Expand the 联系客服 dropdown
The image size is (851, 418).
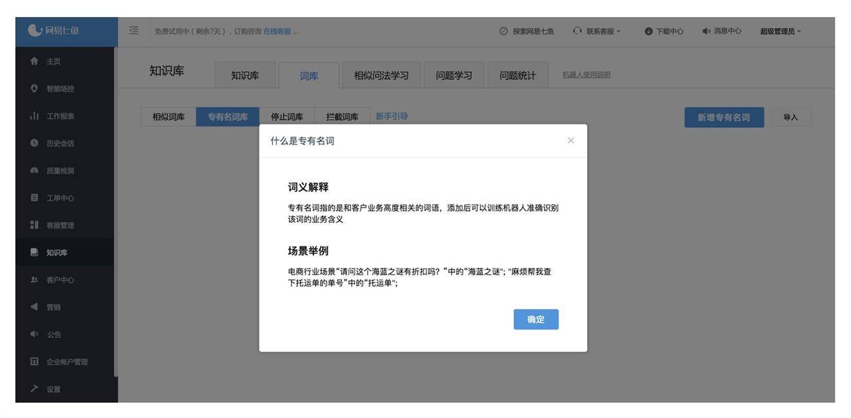pyautogui.click(x=596, y=31)
